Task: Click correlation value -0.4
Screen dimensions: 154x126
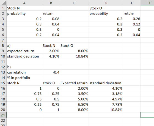Action: (x=51, y=72)
